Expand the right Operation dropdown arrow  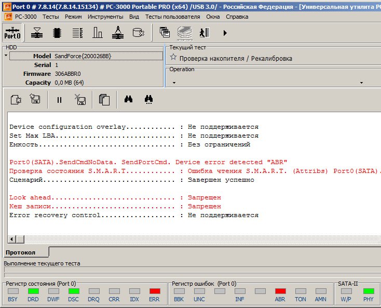[361, 83]
